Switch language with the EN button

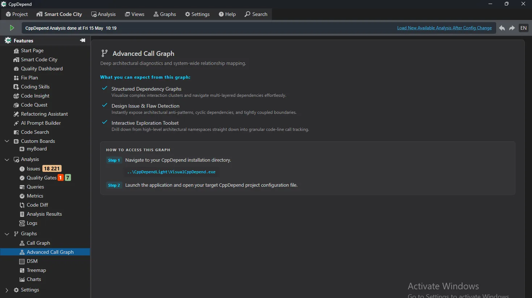(x=524, y=28)
